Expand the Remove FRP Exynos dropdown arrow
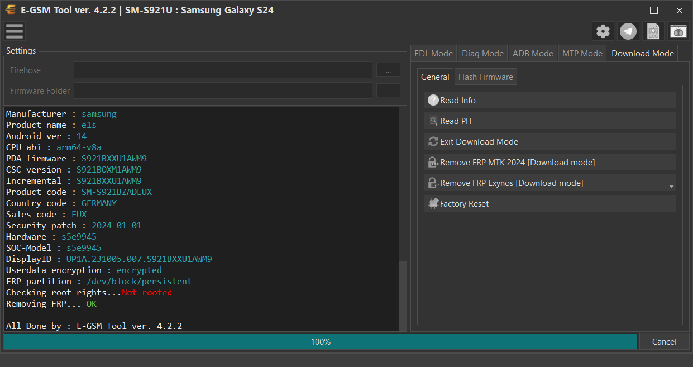693x367 pixels. click(x=671, y=186)
